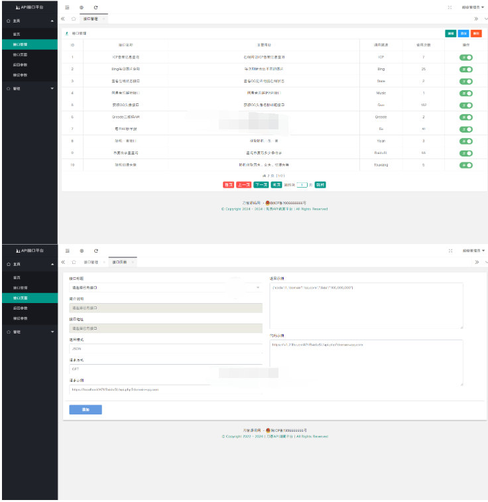Toggle the switch in the ICP row
488x502 pixels.
pos(465,58)
